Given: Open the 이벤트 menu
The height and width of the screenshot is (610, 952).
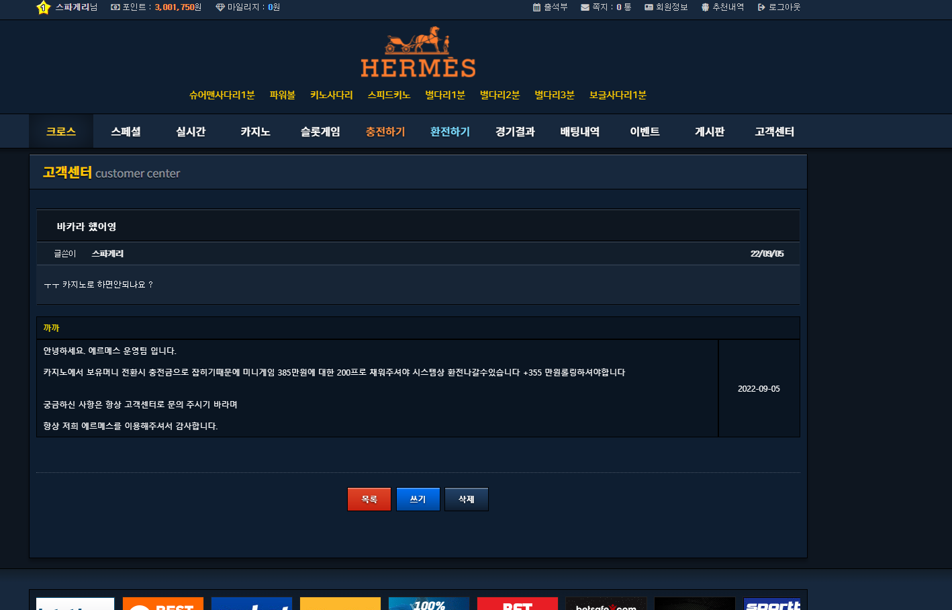Looking at the screenshot, I should click(x=645, y=132).
